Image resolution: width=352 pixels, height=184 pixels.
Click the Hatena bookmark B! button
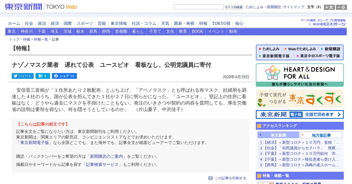pyautogui.click(x=43, y=76)
